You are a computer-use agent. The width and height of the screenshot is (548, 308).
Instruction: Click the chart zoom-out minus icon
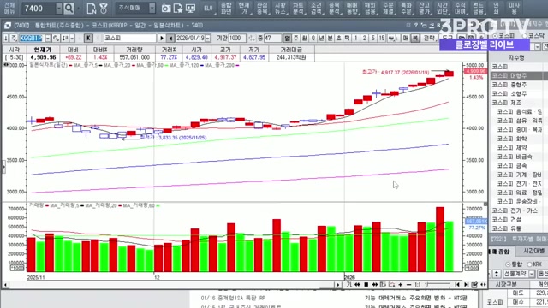point(409,285)
